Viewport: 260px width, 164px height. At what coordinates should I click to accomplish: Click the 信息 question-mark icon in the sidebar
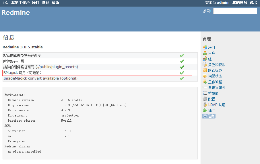tap(205, 116)
